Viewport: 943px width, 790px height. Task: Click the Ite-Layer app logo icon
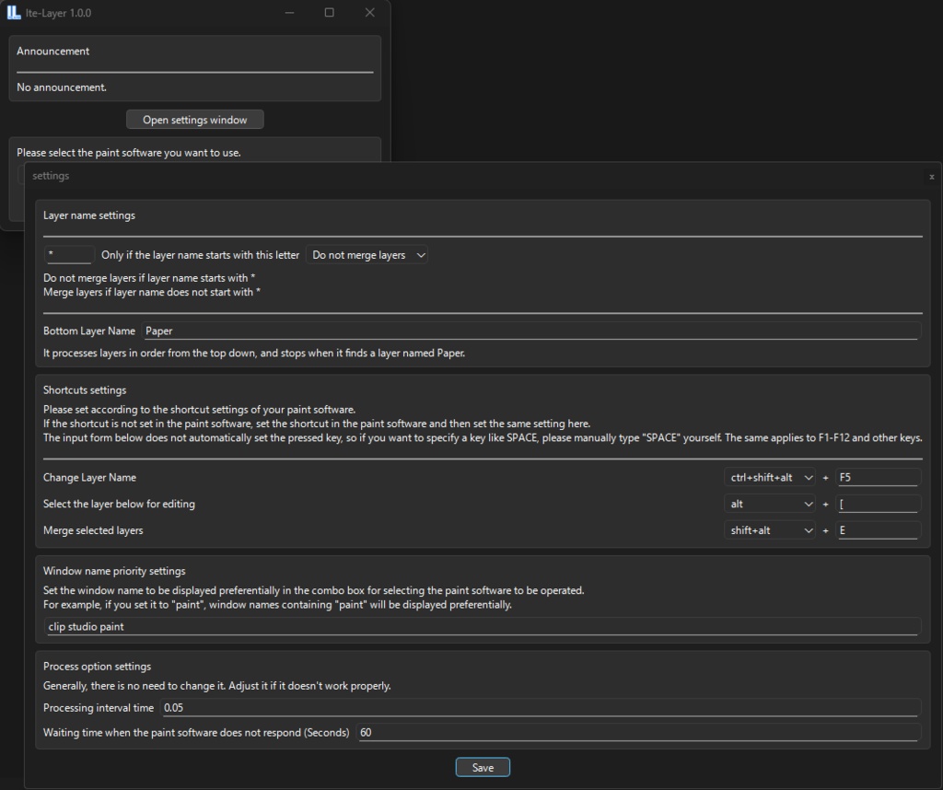13,13
